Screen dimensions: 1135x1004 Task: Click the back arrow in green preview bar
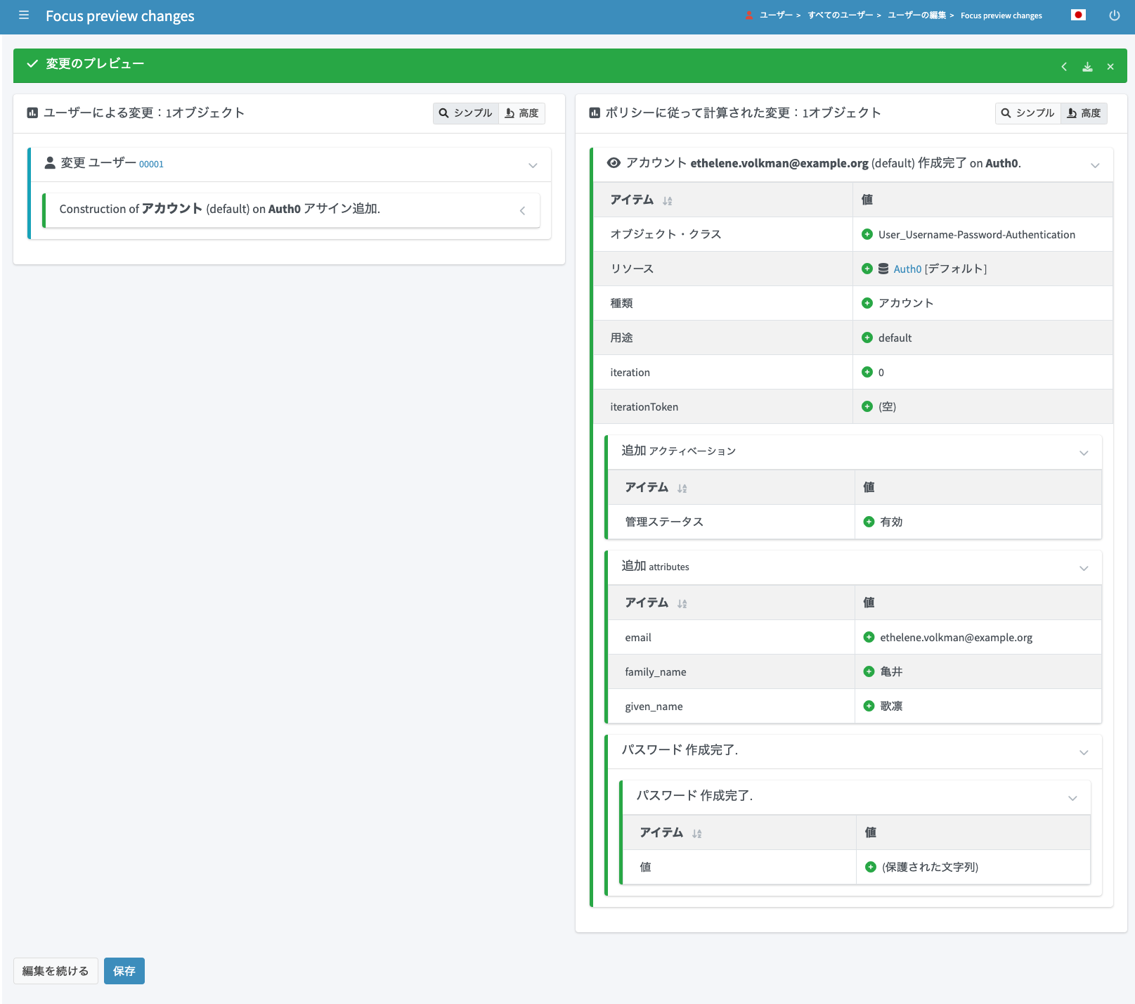point(1064,67)
